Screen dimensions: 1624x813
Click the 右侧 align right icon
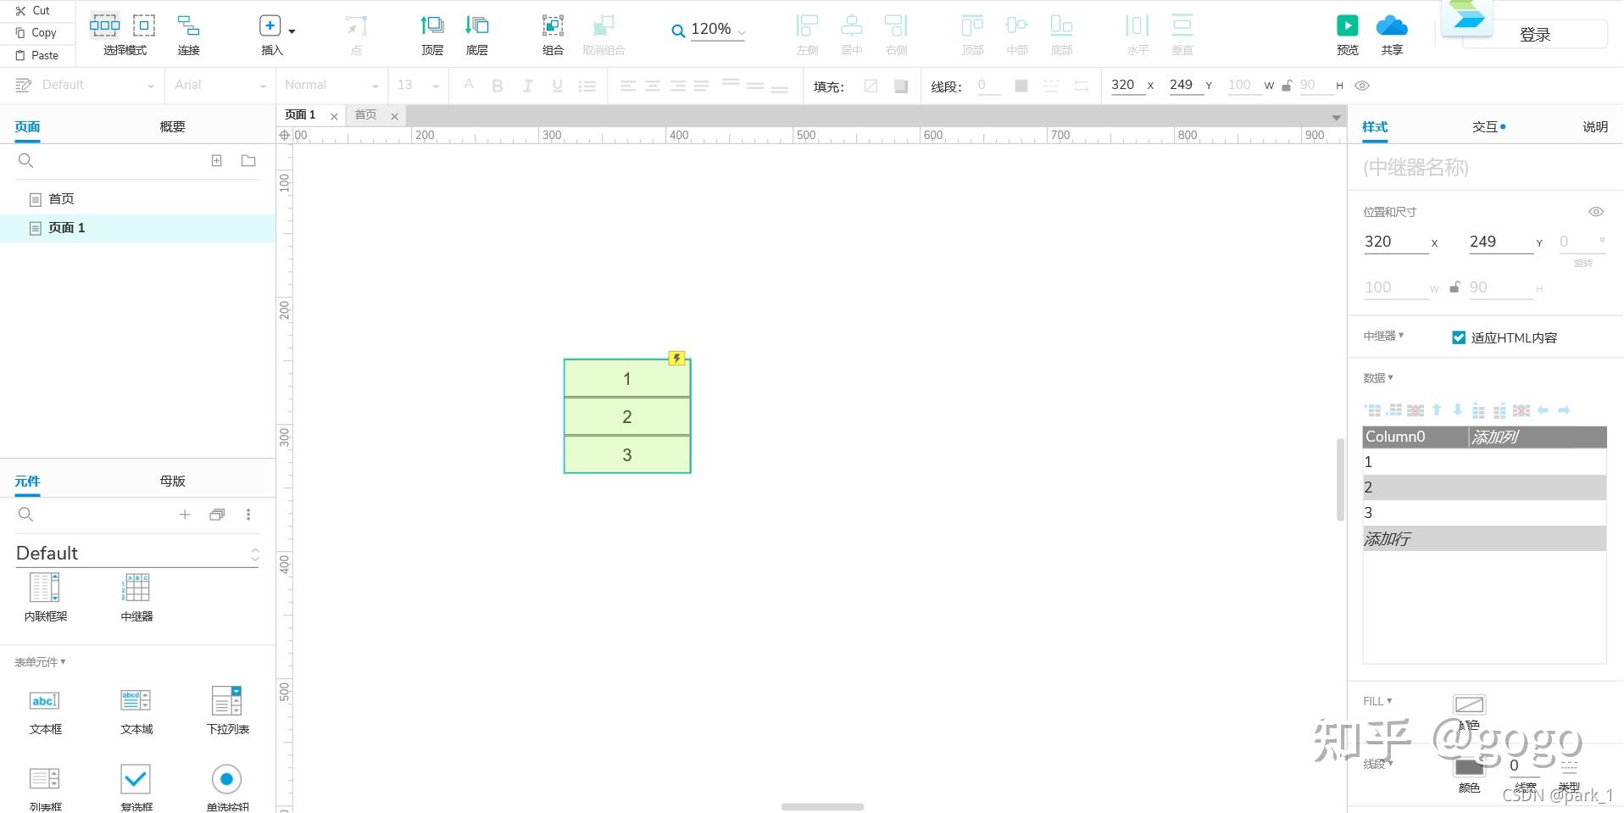(x=896, y=25)
